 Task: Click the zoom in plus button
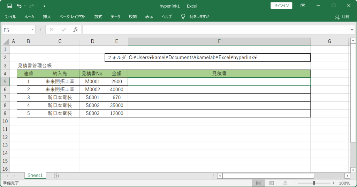pyautogui.click(x=334, y=183)
